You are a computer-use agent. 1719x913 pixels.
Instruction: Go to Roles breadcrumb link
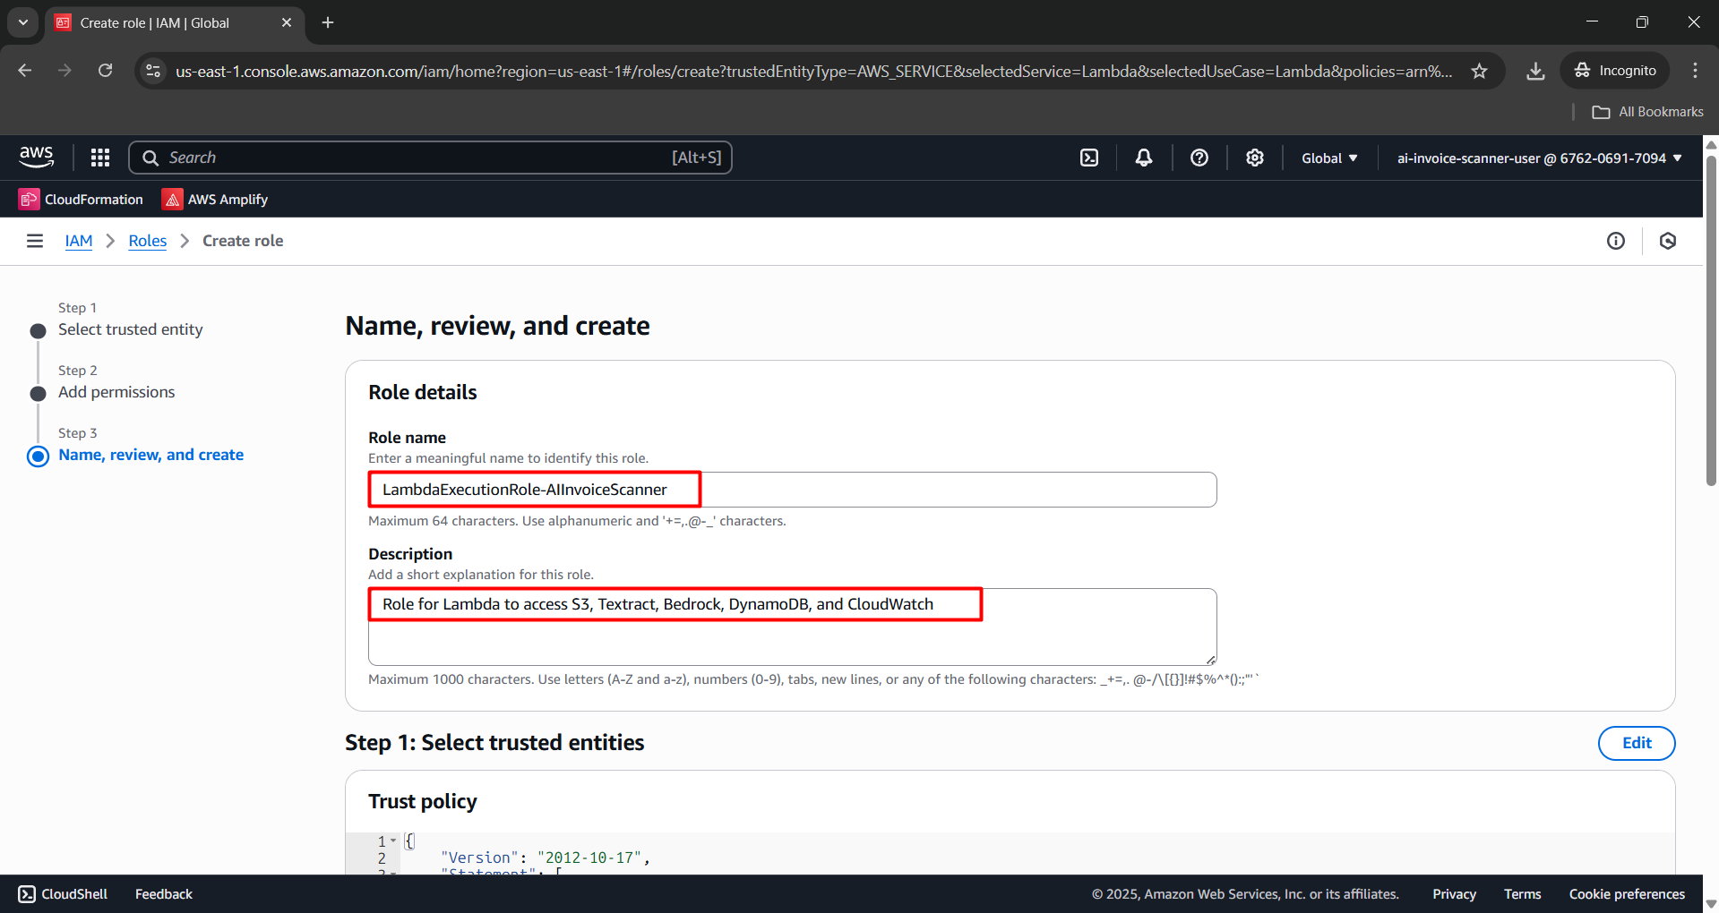click(x=148, y=241)
